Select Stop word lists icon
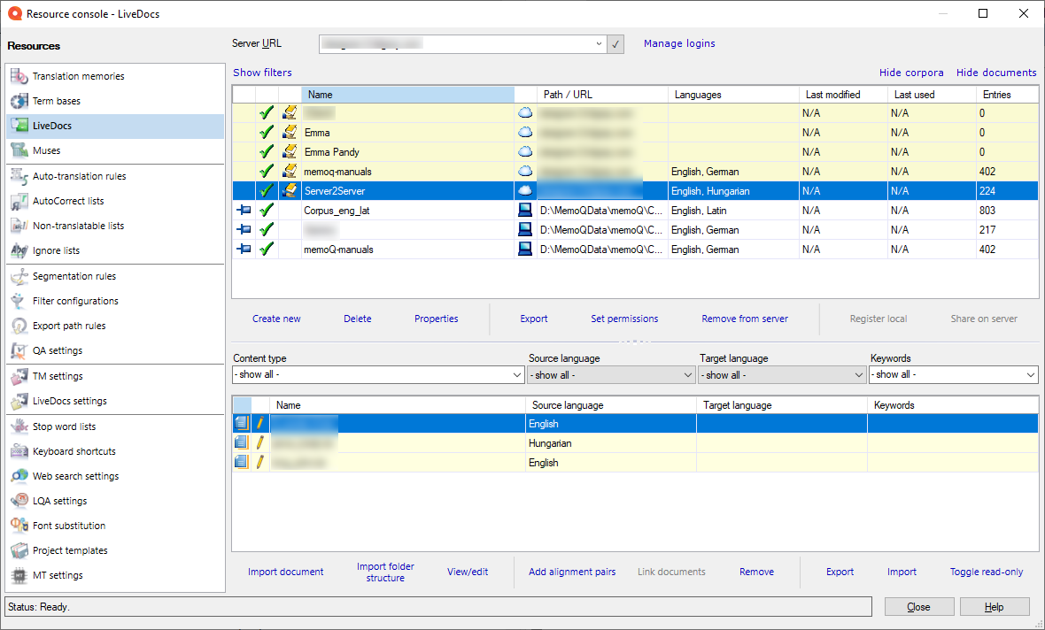 coord(19,426)
